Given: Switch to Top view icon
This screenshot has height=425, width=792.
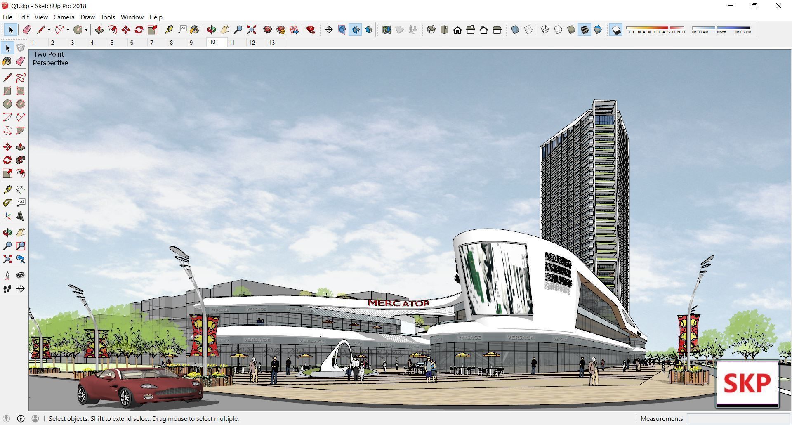Looking at the screenshot, I should (x=444, y=30).
